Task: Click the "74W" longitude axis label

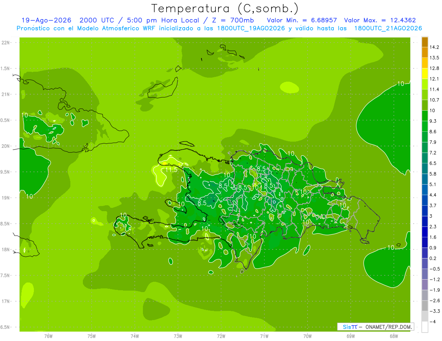Action: click(135, 336)
